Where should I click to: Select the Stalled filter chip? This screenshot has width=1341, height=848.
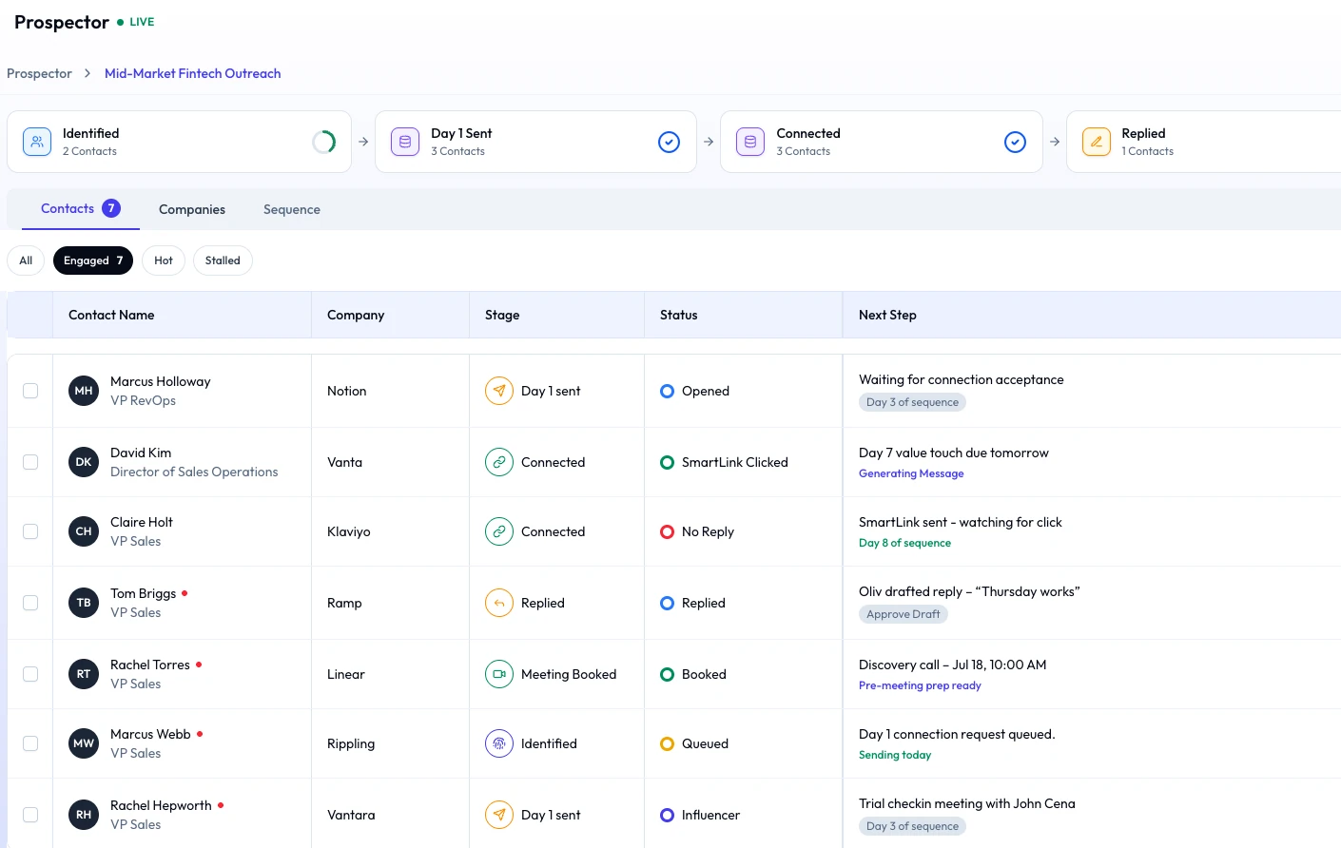[x=223, y=260]
